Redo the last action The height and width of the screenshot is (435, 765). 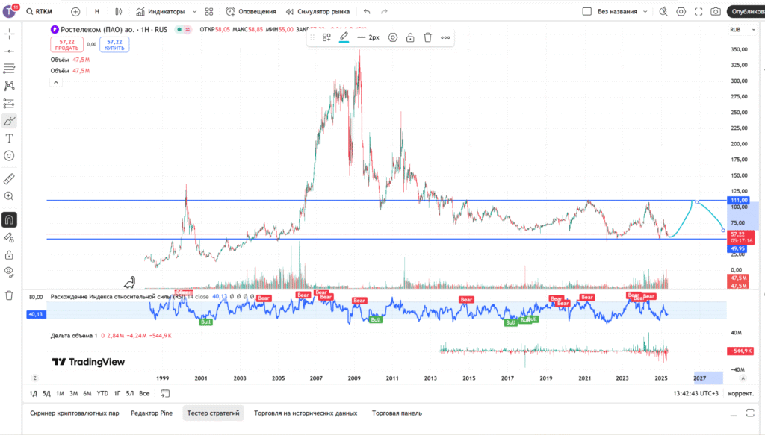385,11
